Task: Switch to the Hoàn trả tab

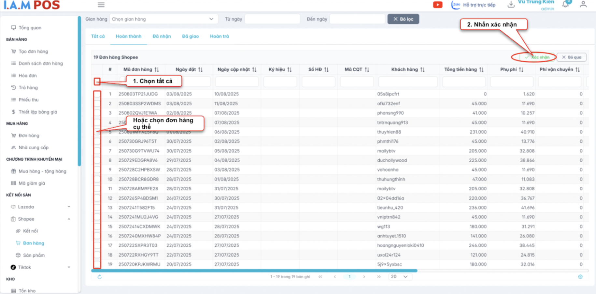Action: [219, 36]
